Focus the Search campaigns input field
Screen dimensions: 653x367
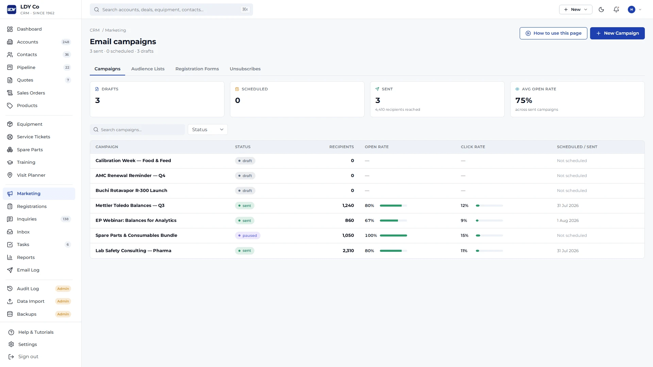137,129
